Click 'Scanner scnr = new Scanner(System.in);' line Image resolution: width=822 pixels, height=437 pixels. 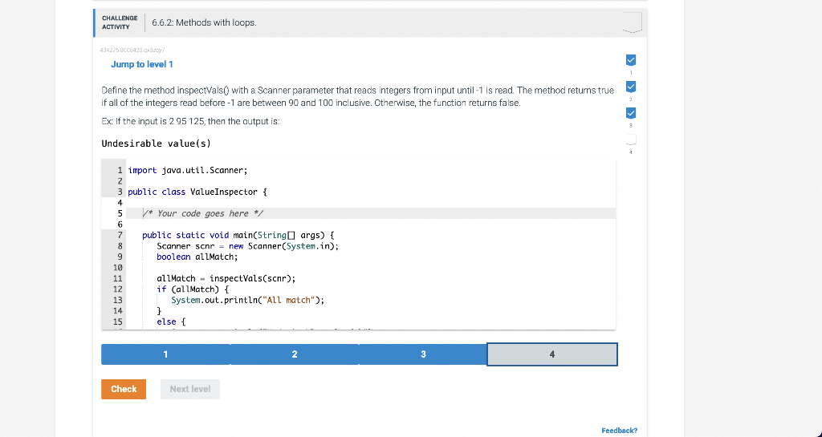[x=248, y=246]
